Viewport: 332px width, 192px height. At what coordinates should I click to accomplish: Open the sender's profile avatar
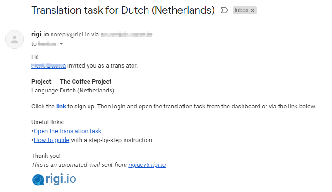[x=15, y=39]
